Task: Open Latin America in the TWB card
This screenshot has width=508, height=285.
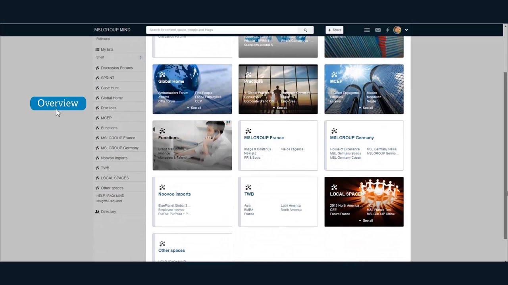Action: (x=291, y=206)
